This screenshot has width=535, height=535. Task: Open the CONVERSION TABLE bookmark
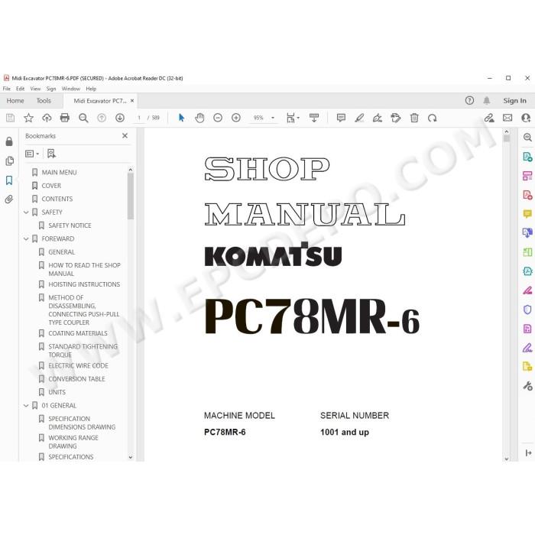[76, 379]
